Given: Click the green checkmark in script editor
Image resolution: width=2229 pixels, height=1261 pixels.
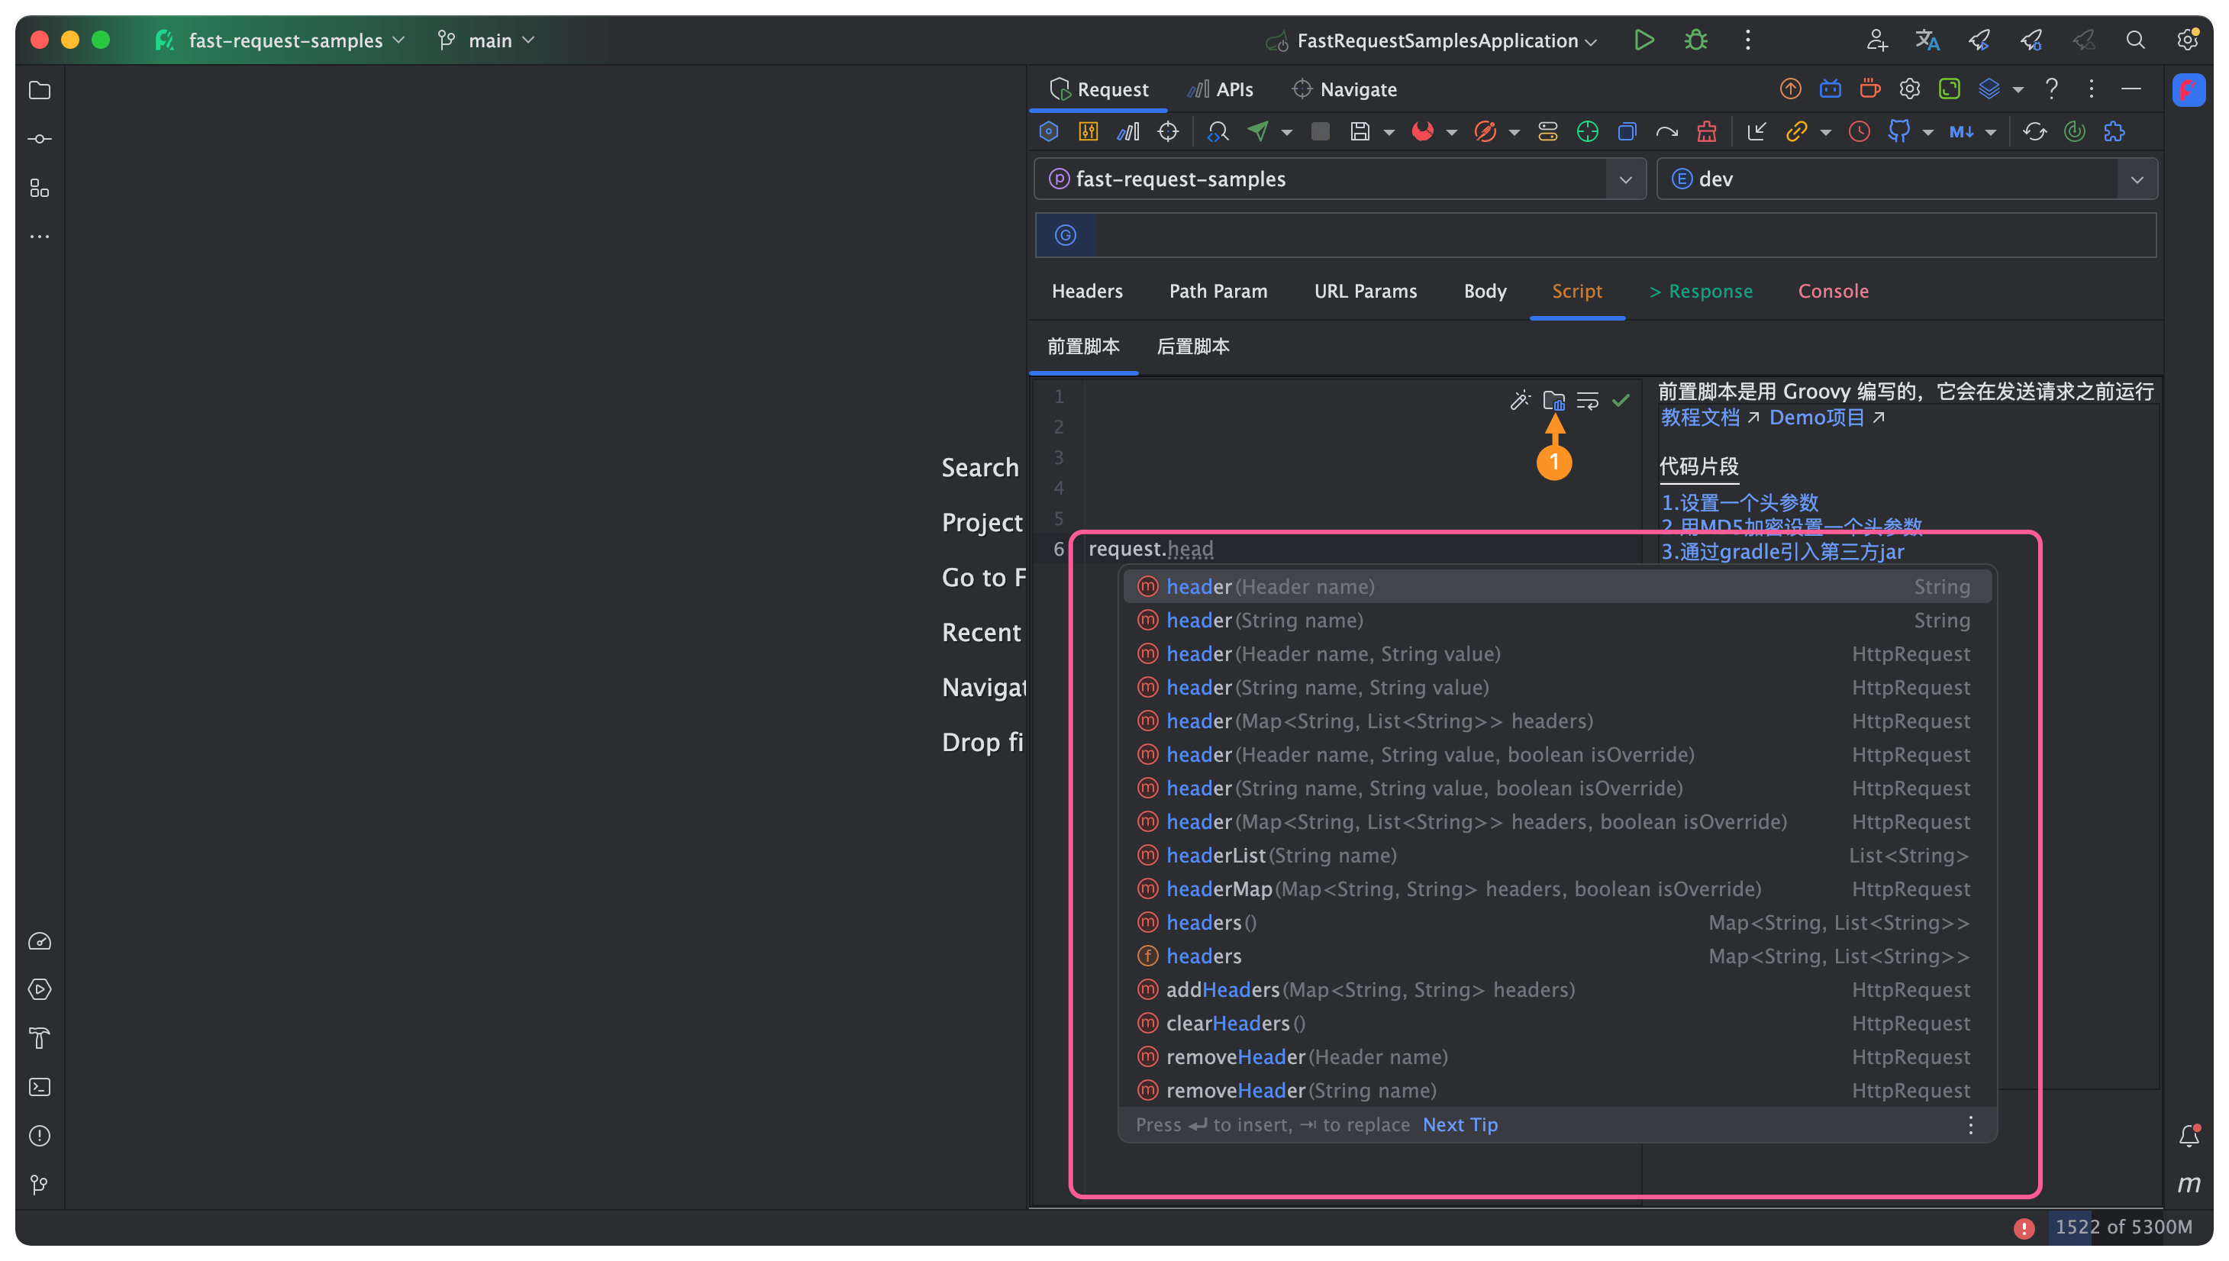Looking at the screenshot, I should [x=1621, y=400].
